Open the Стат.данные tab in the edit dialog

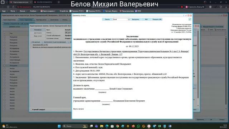tap(36, 42)
